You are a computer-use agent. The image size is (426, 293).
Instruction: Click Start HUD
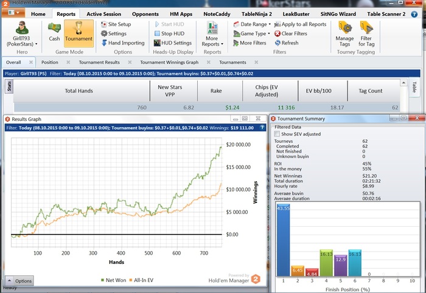coord(169,24)
